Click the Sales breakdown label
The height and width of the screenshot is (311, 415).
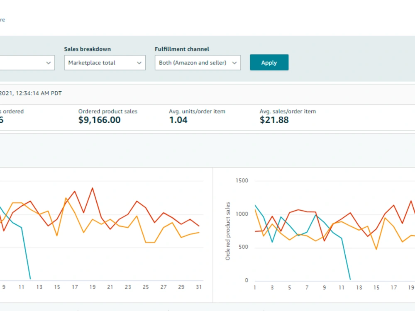click(x=87, y=49)
